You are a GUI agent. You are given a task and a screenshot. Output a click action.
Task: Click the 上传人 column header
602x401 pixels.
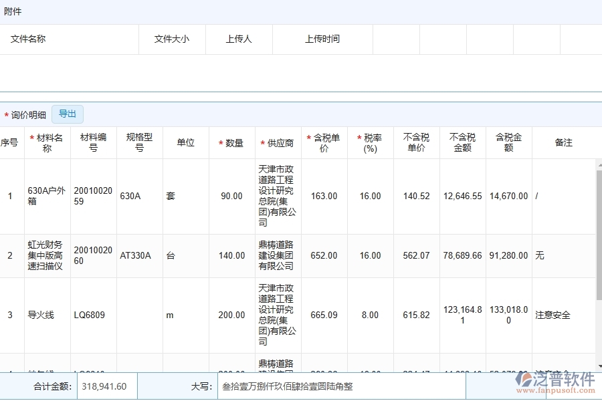[x=239, y=39]
